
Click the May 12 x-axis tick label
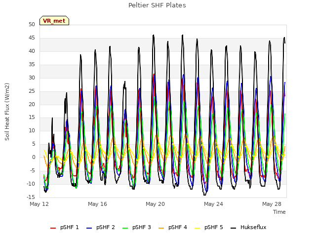pos(39,204)
